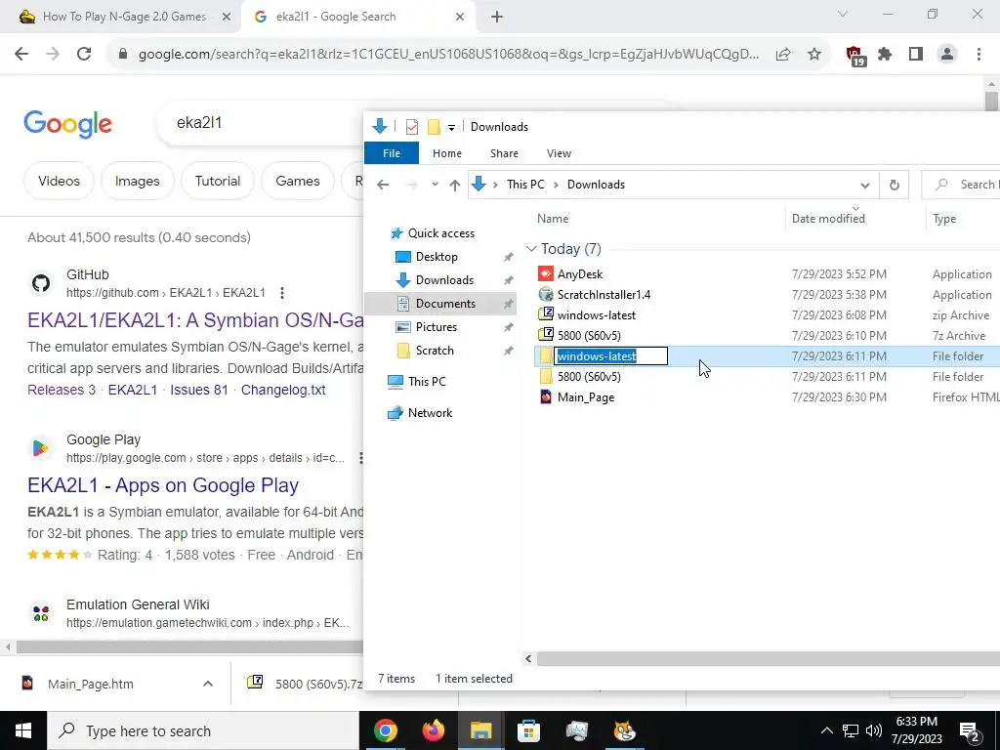
Task: Open Changelog.txt sitelink
Action: click(283, 390)
